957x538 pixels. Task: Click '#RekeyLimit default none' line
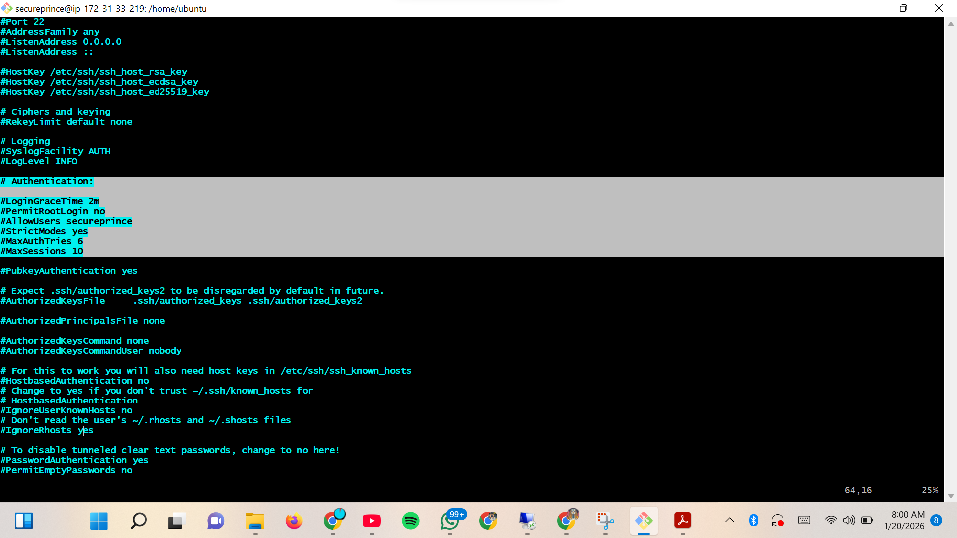click(x=67, y=122)
